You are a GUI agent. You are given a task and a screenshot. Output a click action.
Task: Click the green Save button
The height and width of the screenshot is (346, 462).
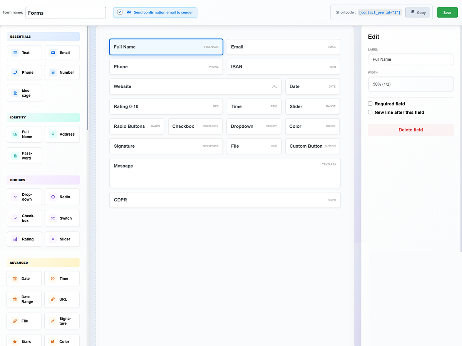(447, 13)
